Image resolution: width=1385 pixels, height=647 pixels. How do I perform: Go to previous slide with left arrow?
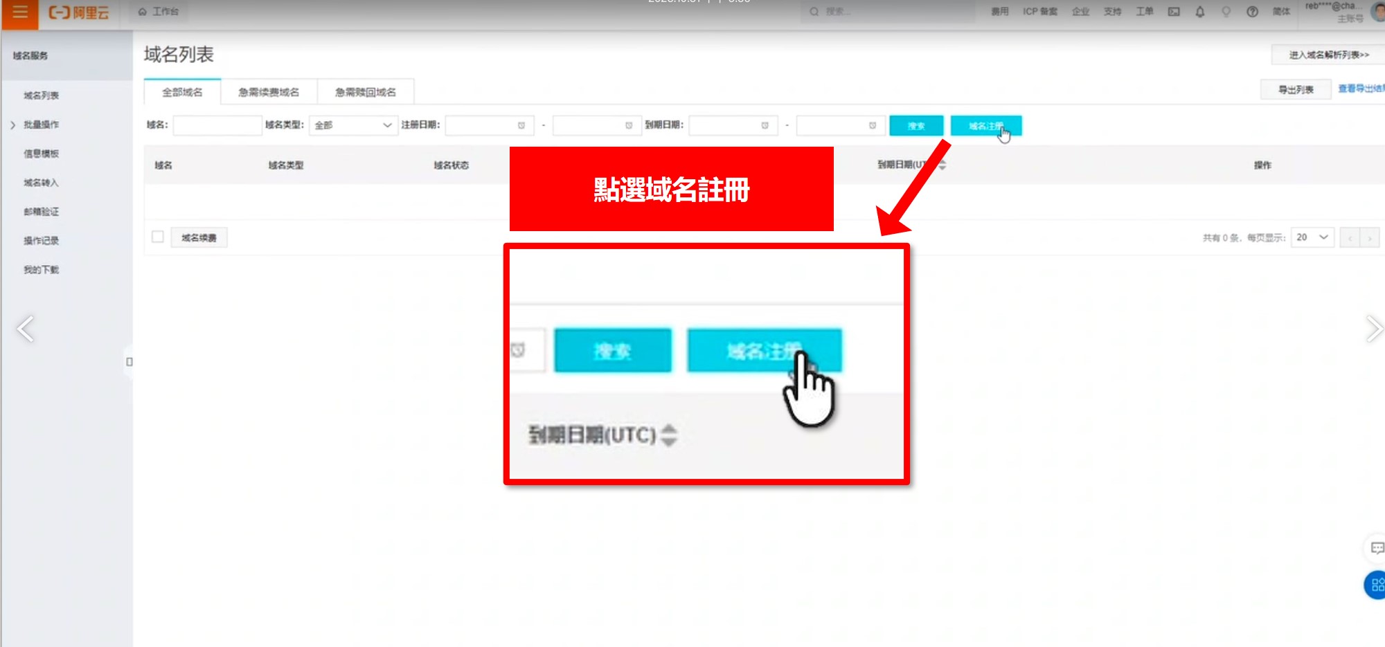click(26, 329)
